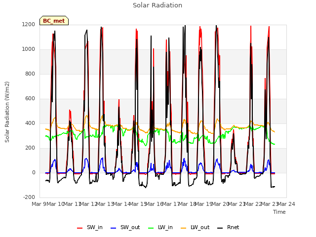Image resolution: width=316 pixels, height=237 pixels.
Task: Click the Mar 18 x-axis label
Action: pyautogui.click(x=188, y=204)
